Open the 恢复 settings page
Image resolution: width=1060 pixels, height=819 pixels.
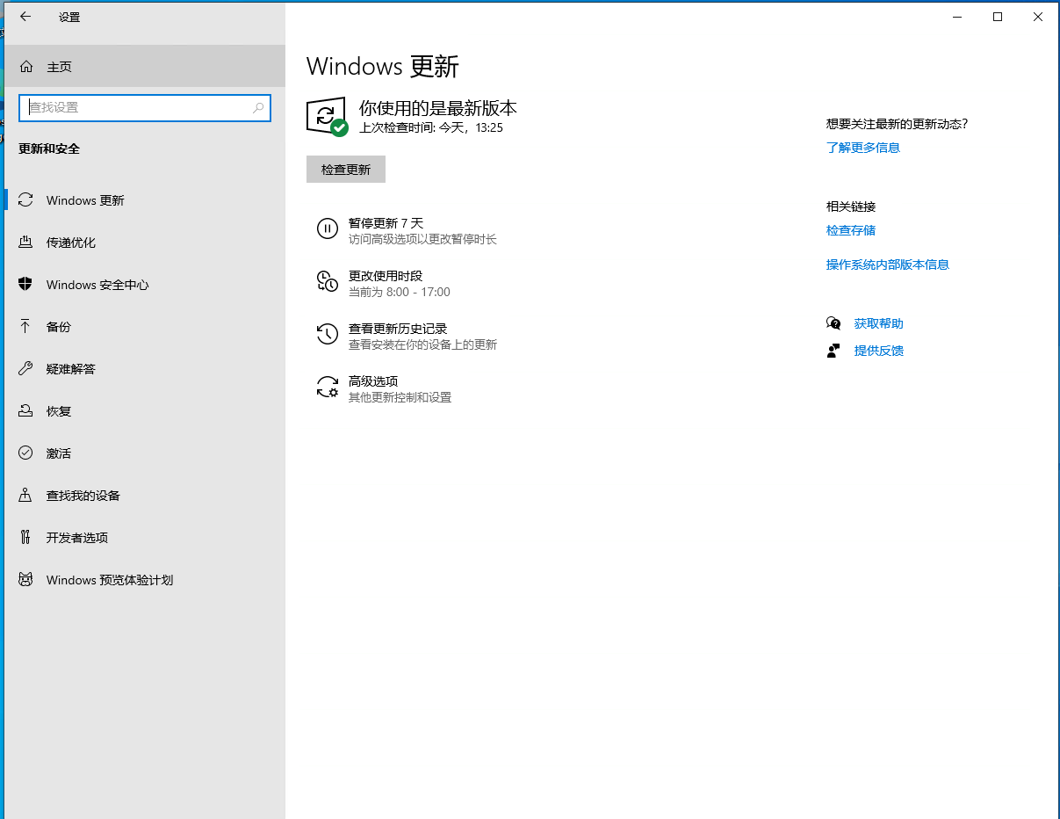(x=145, y=411)
